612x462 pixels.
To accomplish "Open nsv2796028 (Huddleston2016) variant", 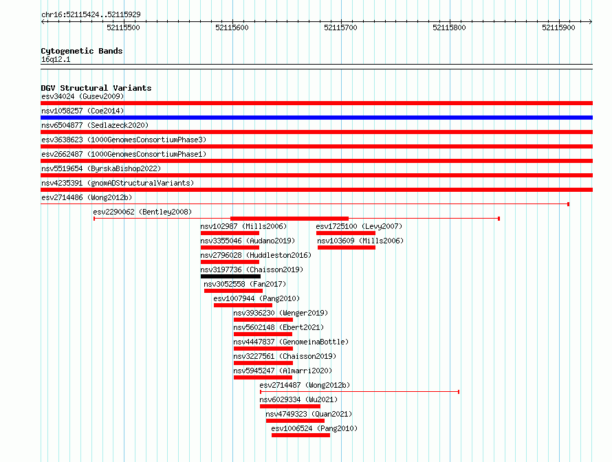I will (256, 255).
